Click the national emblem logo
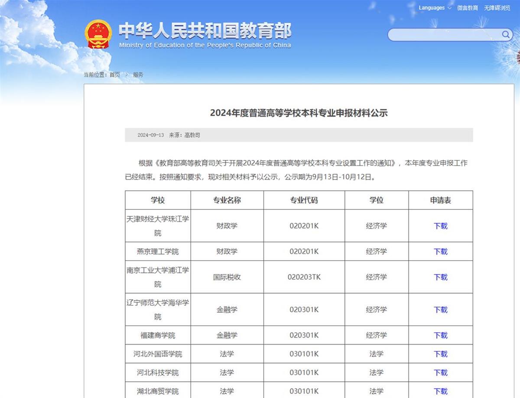 [x=98, y=34]
